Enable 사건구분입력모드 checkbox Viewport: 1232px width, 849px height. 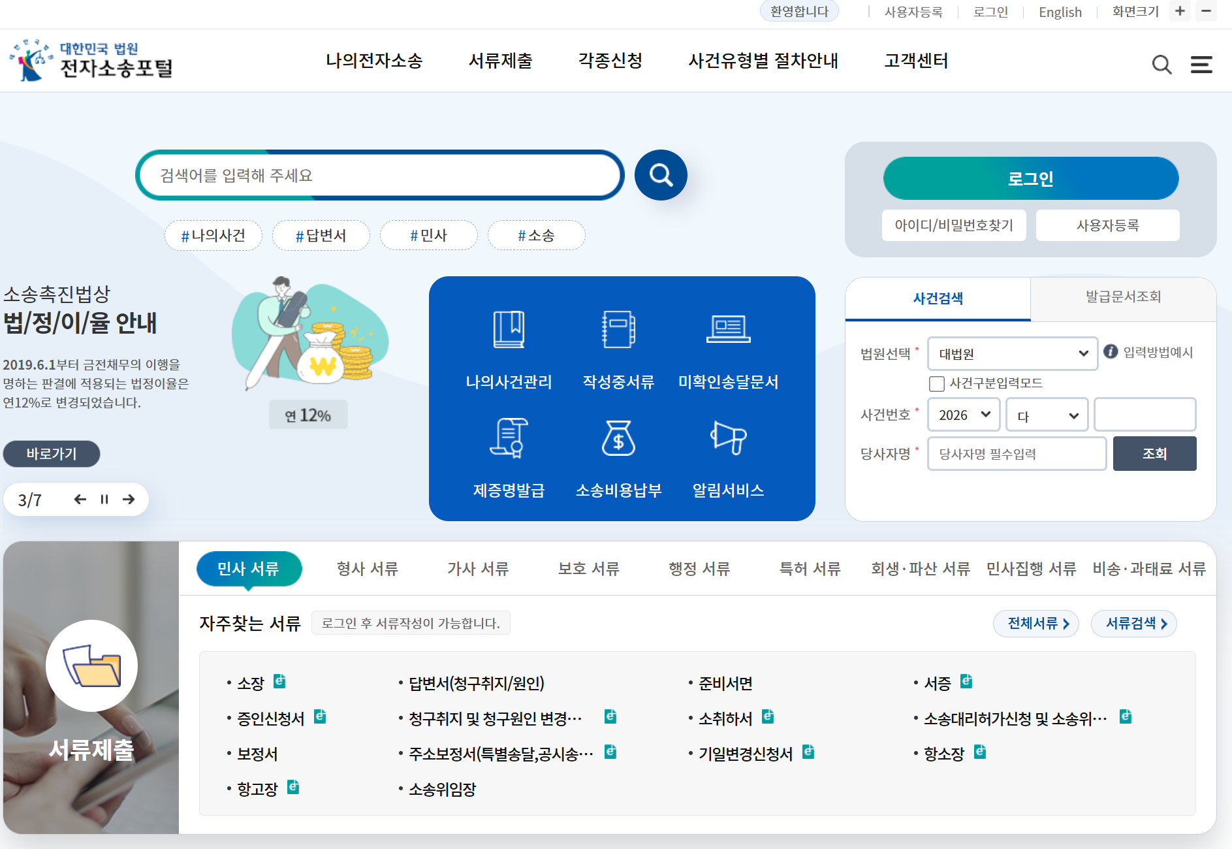point(937,384)
